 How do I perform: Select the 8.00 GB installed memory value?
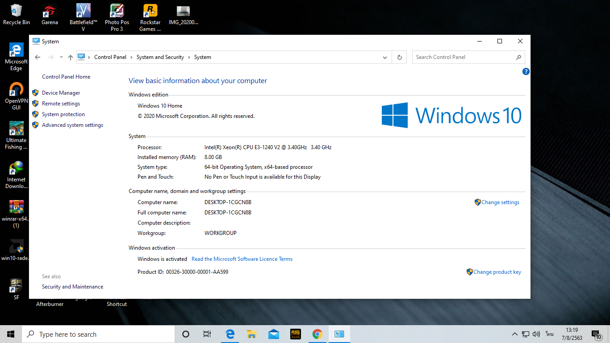[213, 157]
